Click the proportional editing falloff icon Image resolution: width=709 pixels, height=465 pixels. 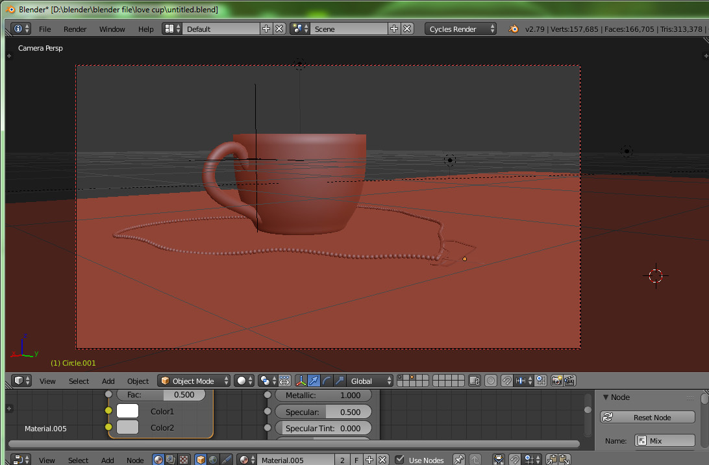[491, 381]
